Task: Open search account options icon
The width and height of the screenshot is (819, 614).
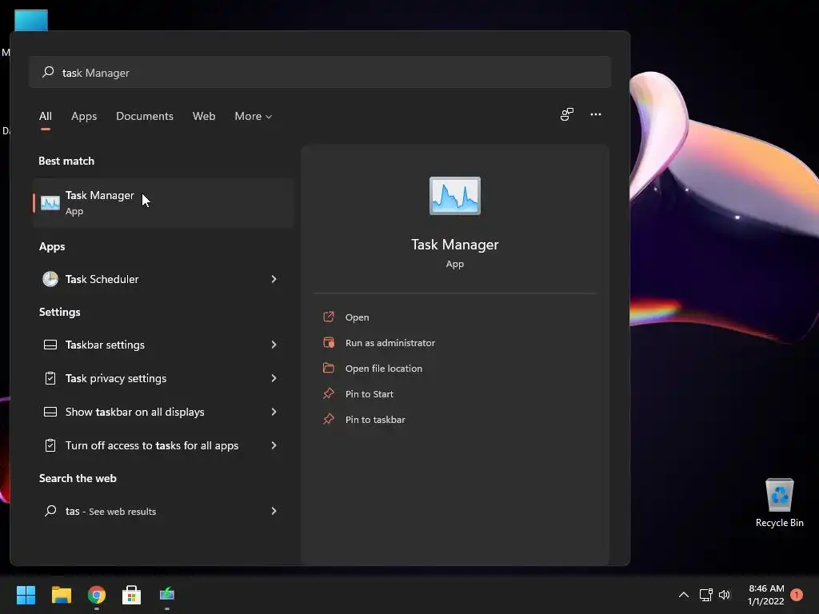Action: 567,114
